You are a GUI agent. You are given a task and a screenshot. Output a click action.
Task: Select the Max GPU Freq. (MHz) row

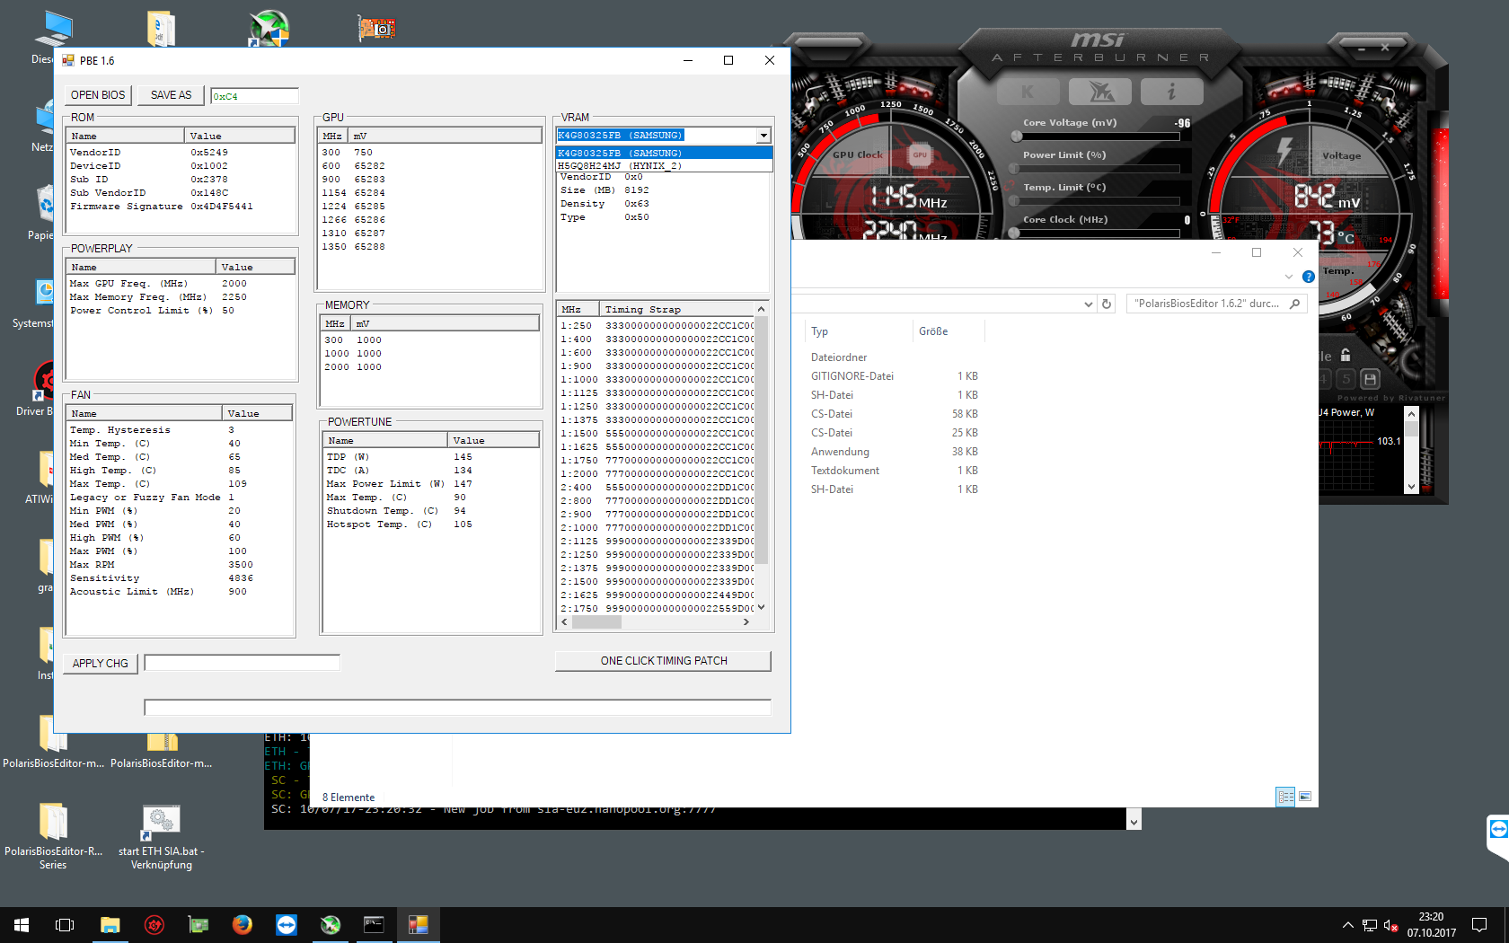tap(180, 284)
